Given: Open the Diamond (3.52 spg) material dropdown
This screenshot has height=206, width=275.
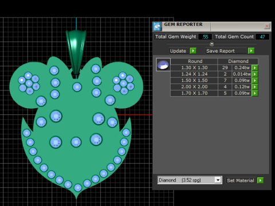Looking at the screenshot, I should point(218,180).
